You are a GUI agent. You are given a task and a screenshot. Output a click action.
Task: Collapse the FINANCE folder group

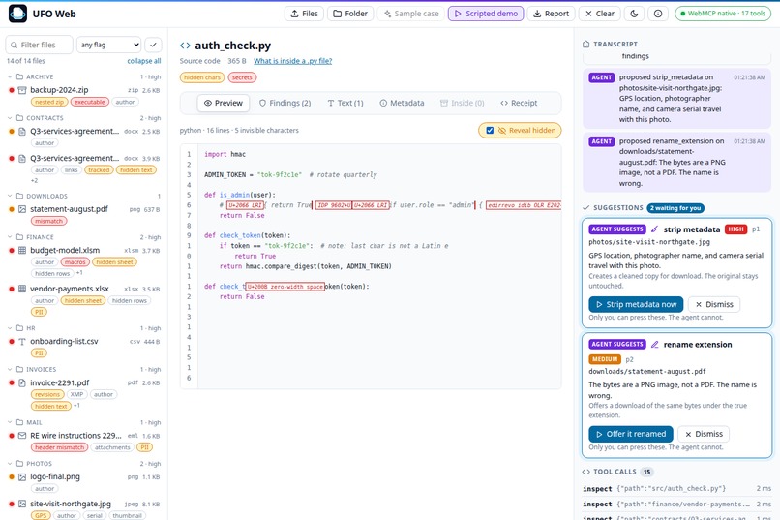pyautogui.click(x=83, y=237)
